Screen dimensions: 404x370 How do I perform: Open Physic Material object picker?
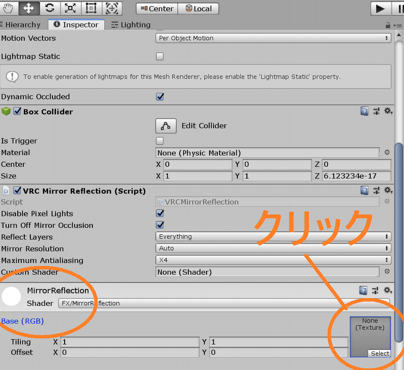pyautogui.click(x=387, y=152)
